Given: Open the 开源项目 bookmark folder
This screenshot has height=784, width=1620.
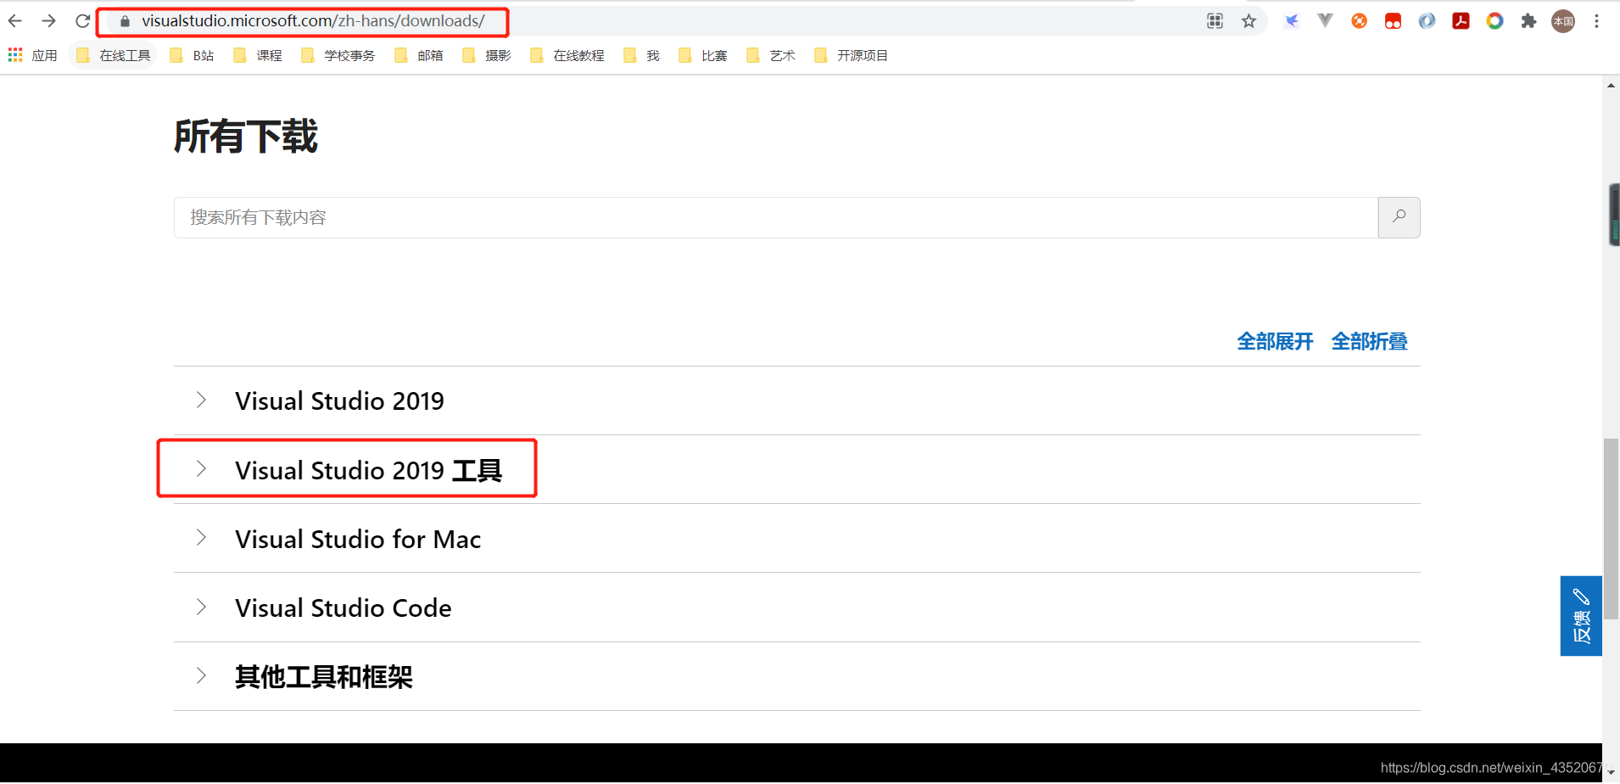Looking at the screenshot, I should [x=851, y=55].
